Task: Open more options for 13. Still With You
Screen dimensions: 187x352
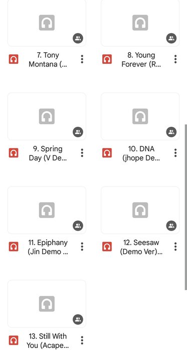Action: pyautogui.click(x=82, y=340)
